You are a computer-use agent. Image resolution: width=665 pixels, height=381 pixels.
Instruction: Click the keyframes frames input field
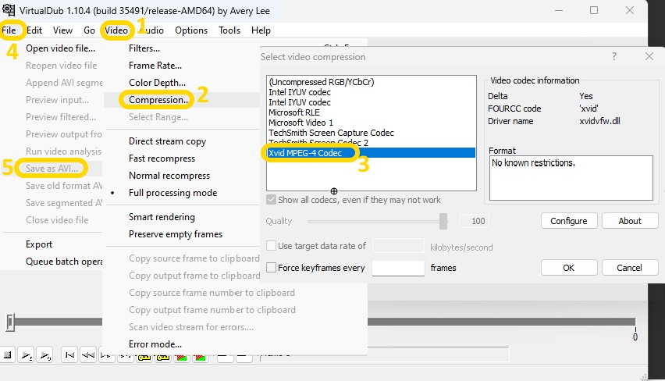point(398,268)
